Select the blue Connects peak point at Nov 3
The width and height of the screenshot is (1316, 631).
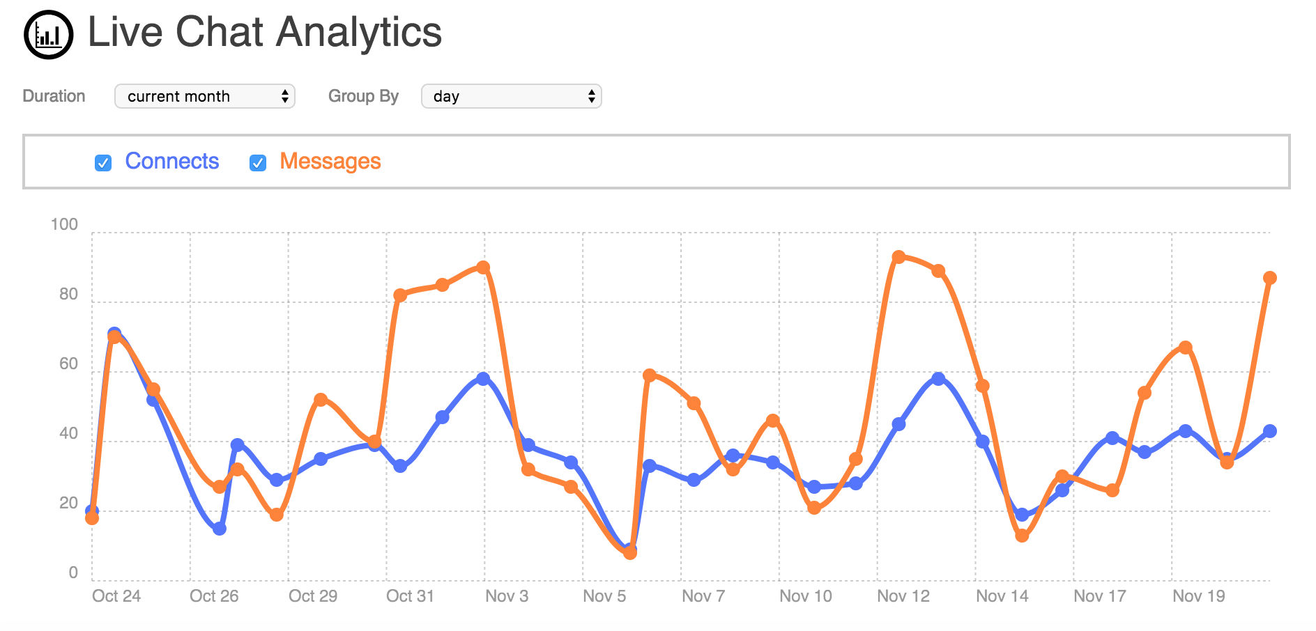(x=483, y=379)
